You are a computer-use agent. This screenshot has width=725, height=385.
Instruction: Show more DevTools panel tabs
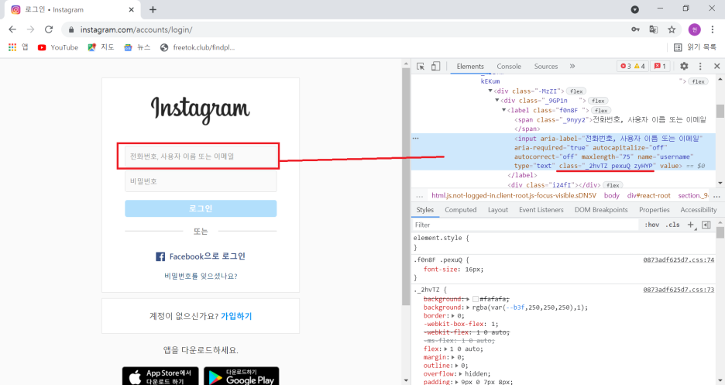pyautogui.click(x=572, y=66)
